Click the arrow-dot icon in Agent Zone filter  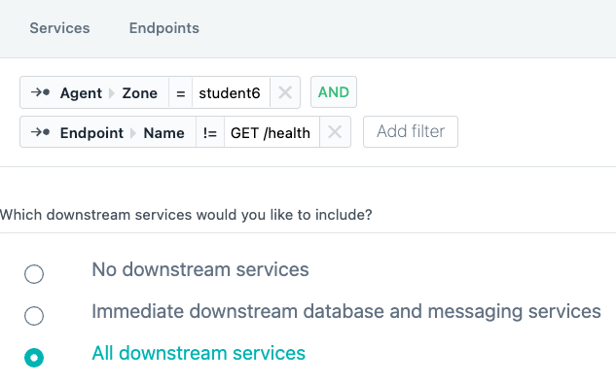(41, 92)
